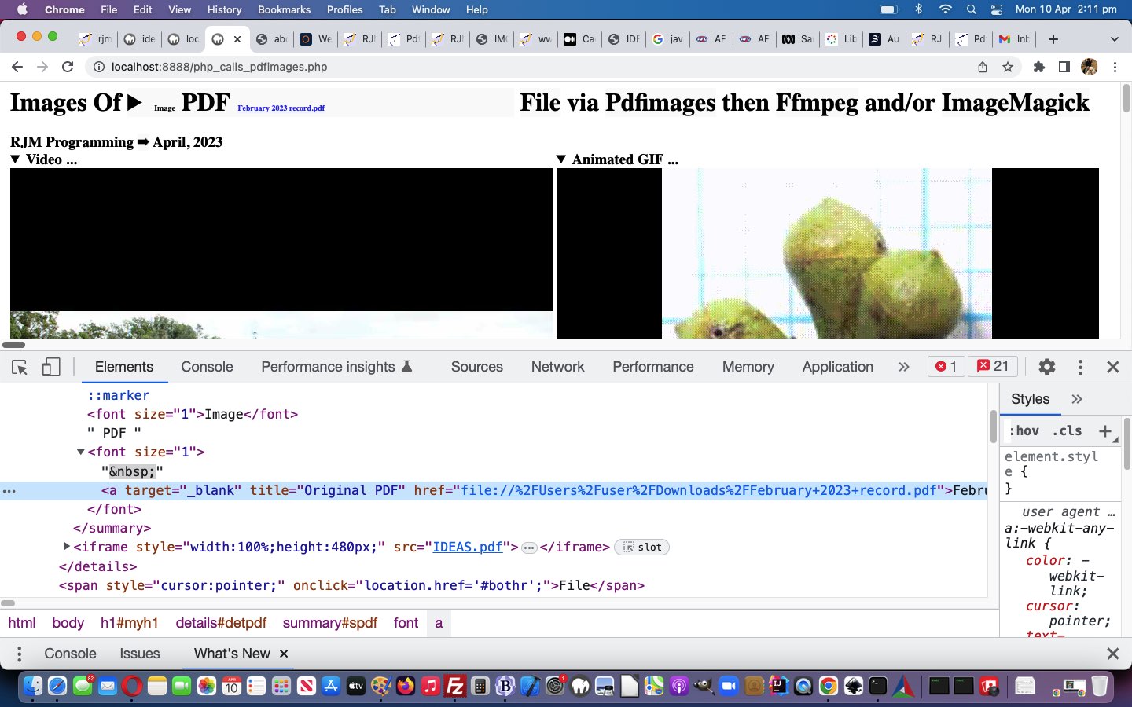Image resolution: width=1132 pixels, height=707 pixels.
Task: Collapse the Video details section
Action: 15,159
